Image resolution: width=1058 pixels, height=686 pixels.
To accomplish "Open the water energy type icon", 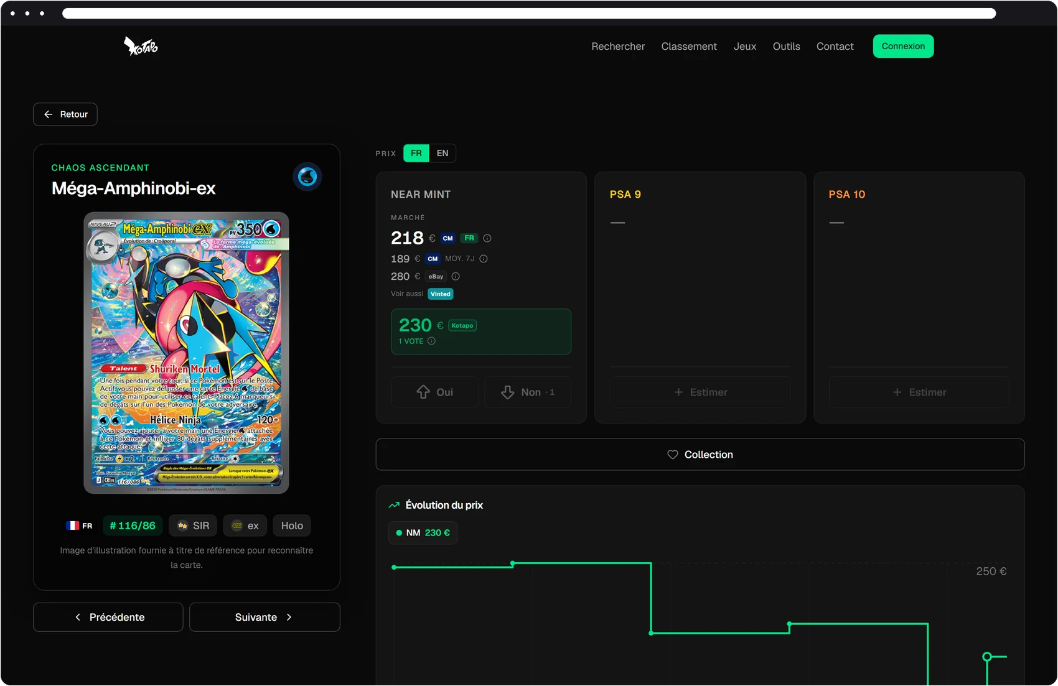I will 307,177.
